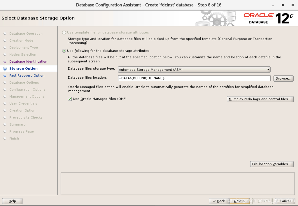Click Database files location input field

click(194, 78)
